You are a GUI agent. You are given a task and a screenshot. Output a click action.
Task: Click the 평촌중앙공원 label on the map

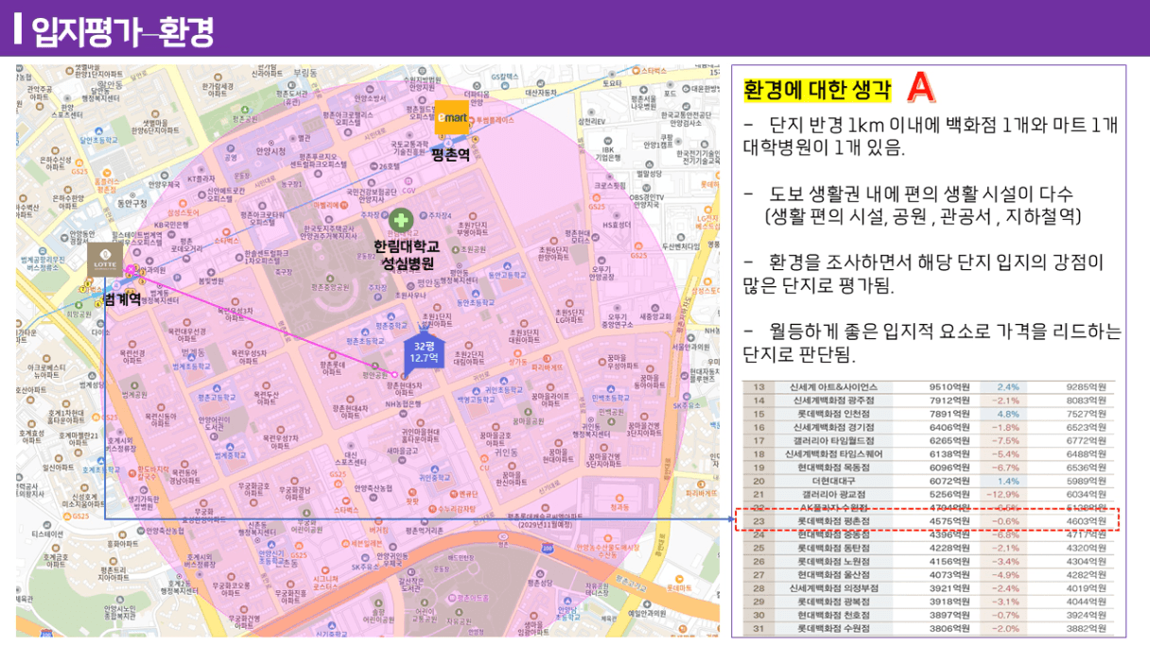coord(330,286)
